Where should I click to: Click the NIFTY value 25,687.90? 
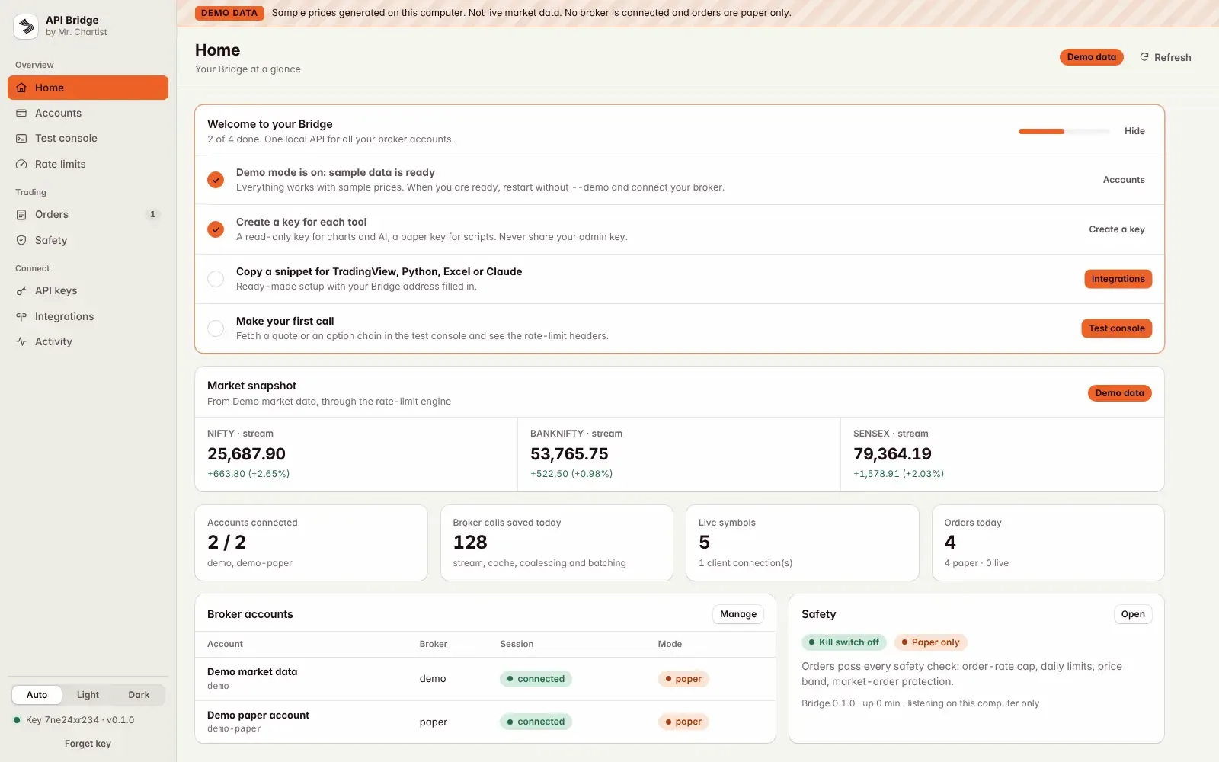[246, 454]
